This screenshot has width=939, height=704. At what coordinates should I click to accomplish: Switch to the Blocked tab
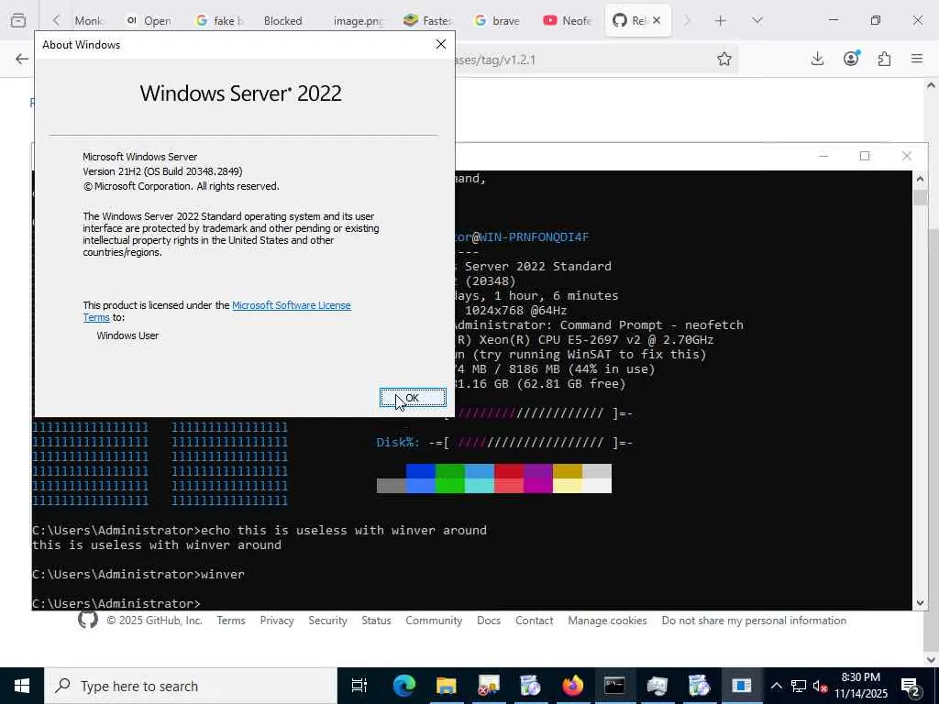point(282,21)
